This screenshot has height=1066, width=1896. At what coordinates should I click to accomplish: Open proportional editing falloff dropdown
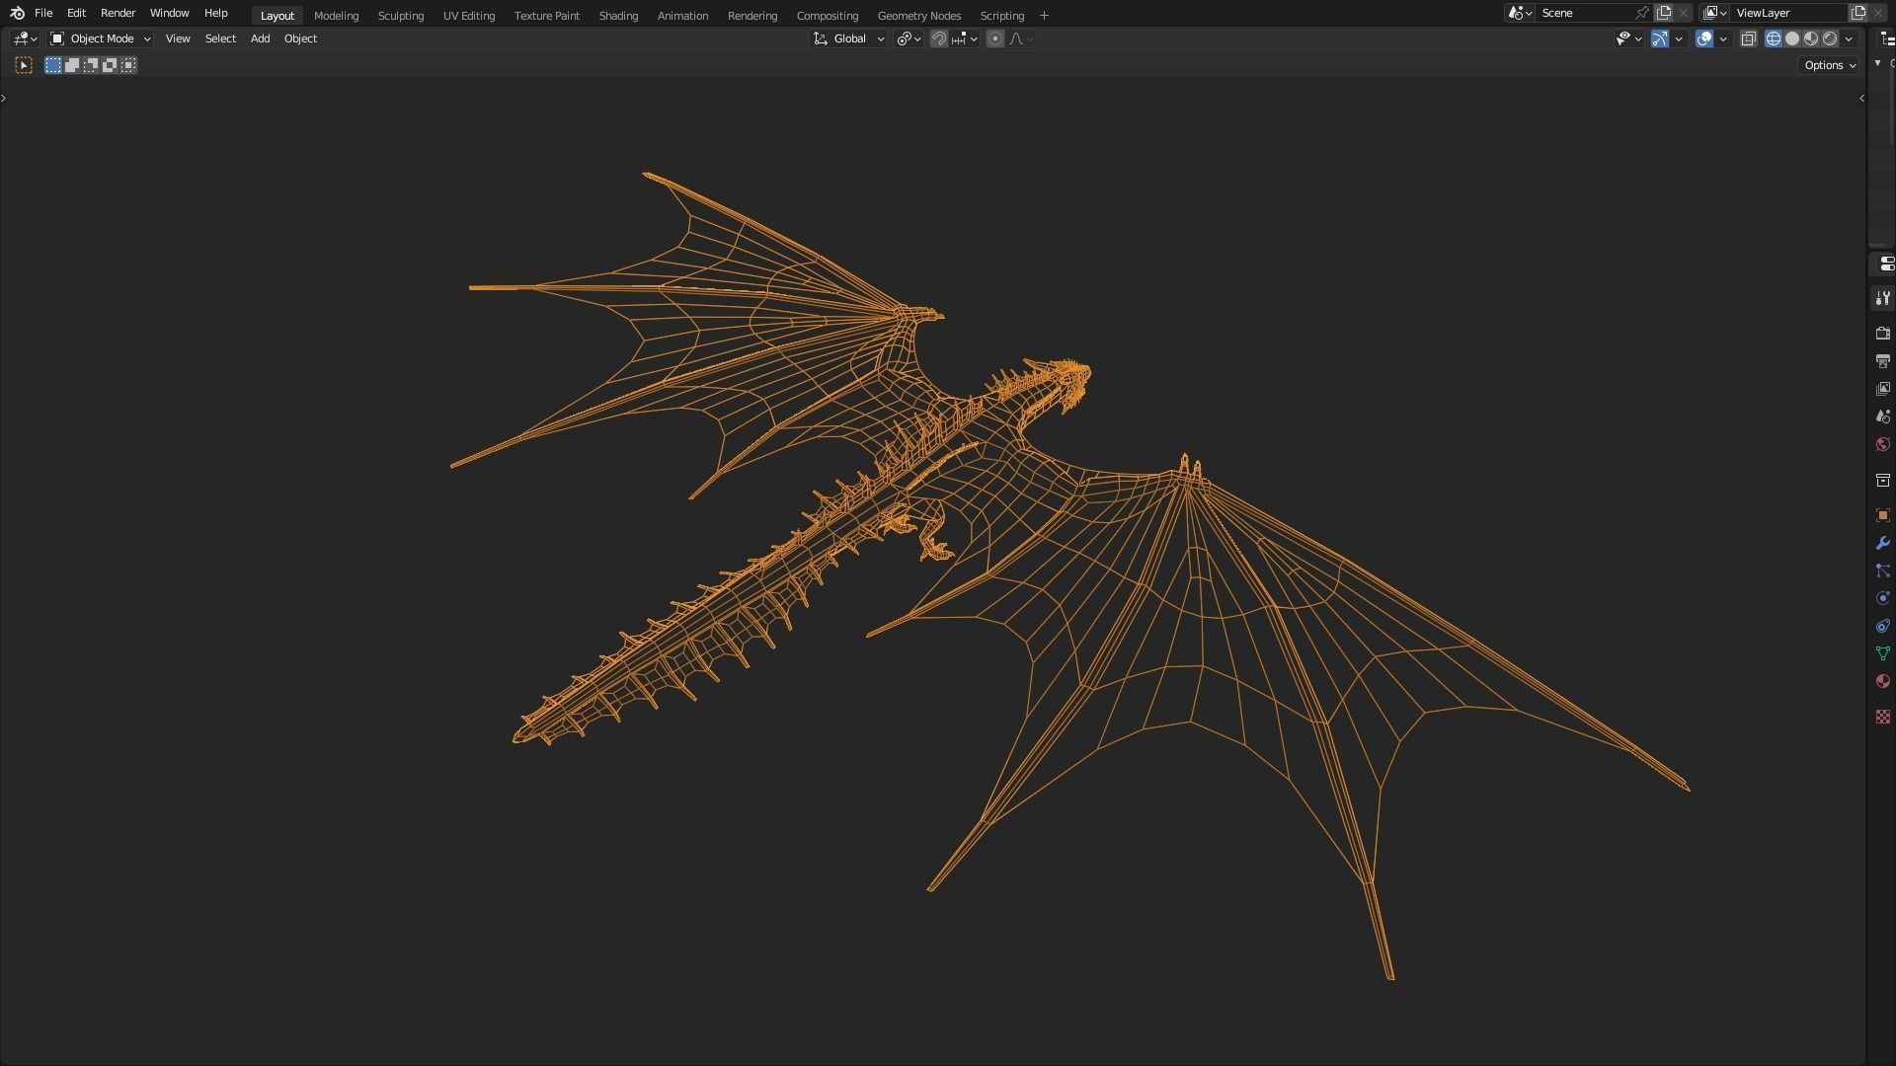pos(1021,38)
